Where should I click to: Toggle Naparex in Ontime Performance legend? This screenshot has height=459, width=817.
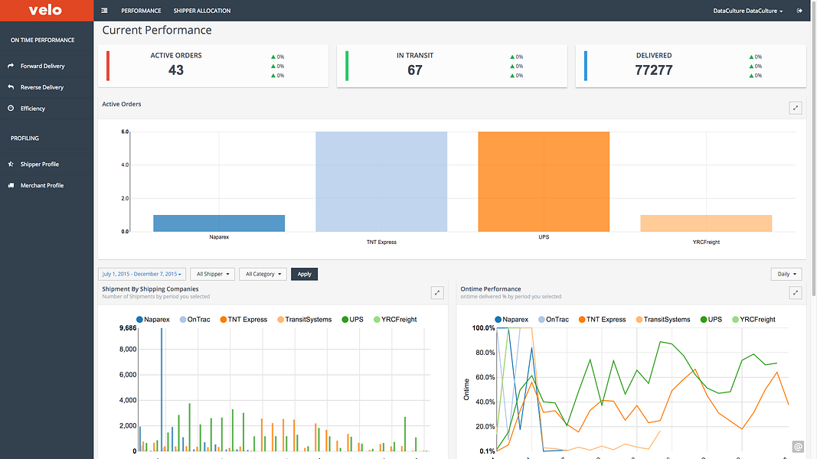coord(511,320)
